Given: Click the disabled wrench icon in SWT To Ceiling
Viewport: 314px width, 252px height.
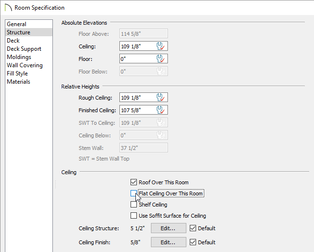Looking at the screenshot, I should (161, 122).
